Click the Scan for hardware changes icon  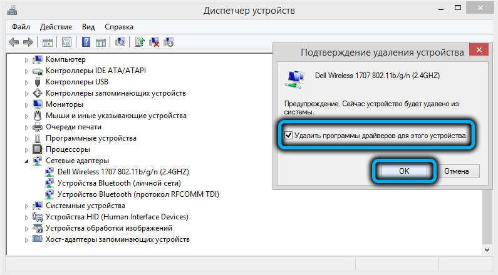[x=121, y=42]
